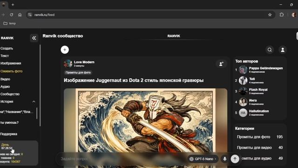This screenshot has width=298, height=168.
Task: Open Аудио in the sidebar
Action: click(5, 87)
